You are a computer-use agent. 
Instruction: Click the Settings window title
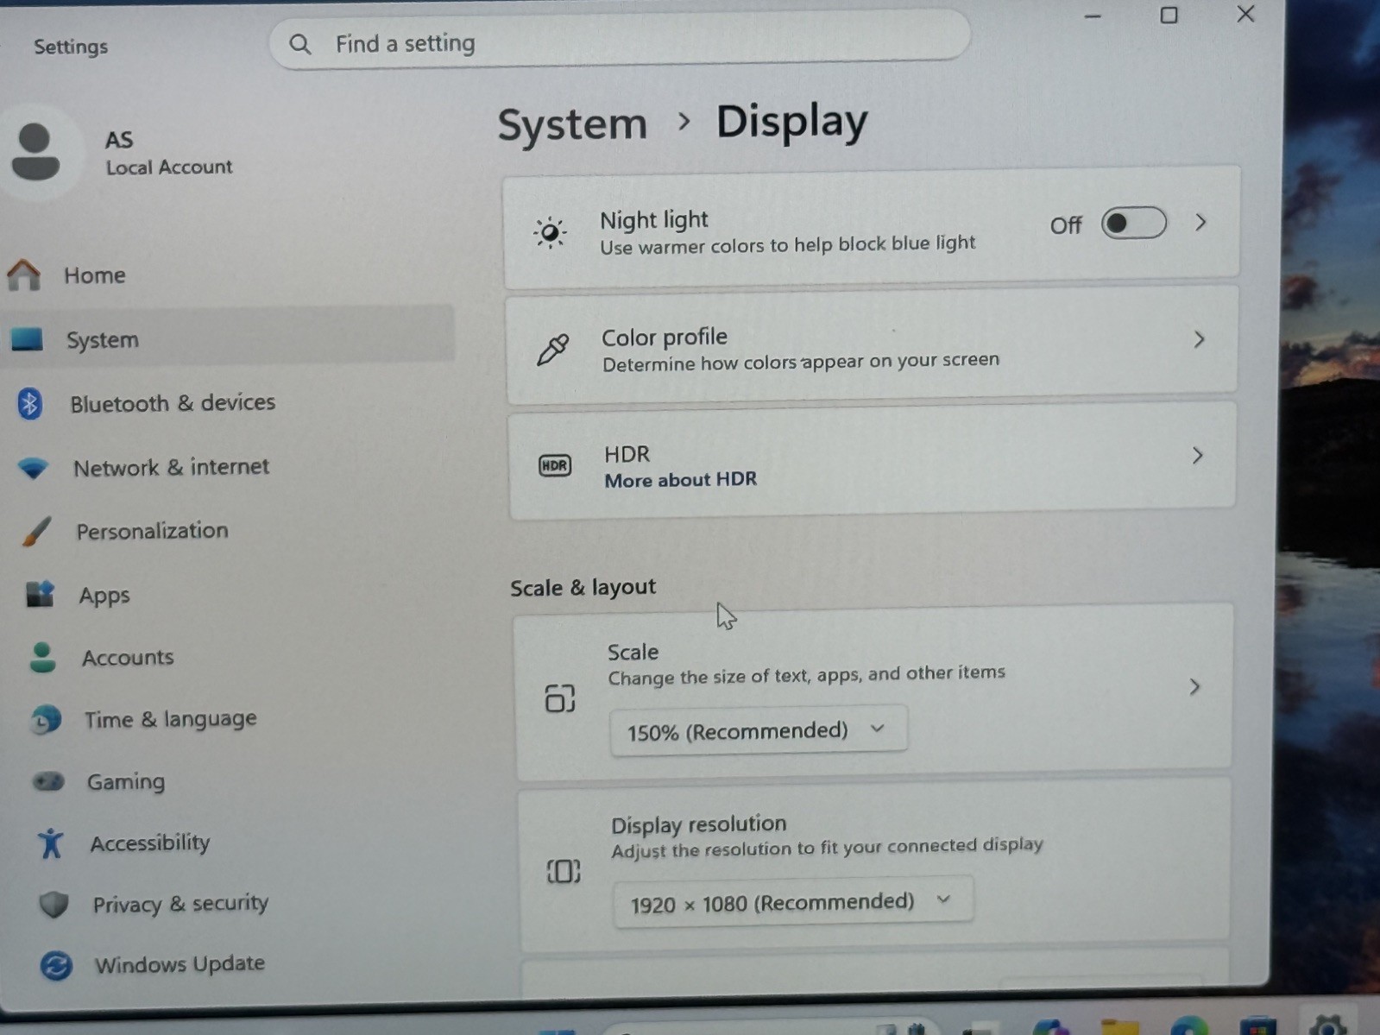point(71,47)
